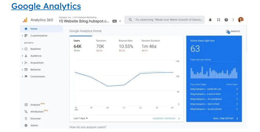The width and height of the screenshot is (260, 132).
Task: Expand the Acquisition section arrow
Action: point(22,63)
